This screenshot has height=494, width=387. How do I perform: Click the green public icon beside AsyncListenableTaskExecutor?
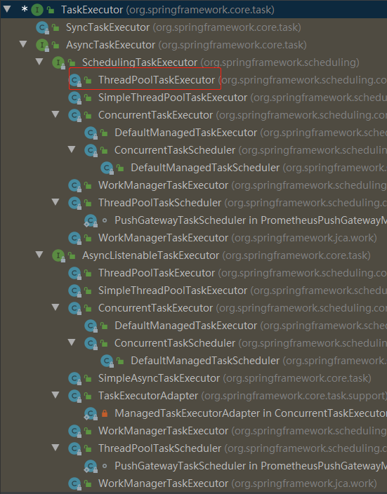[72, 256]
